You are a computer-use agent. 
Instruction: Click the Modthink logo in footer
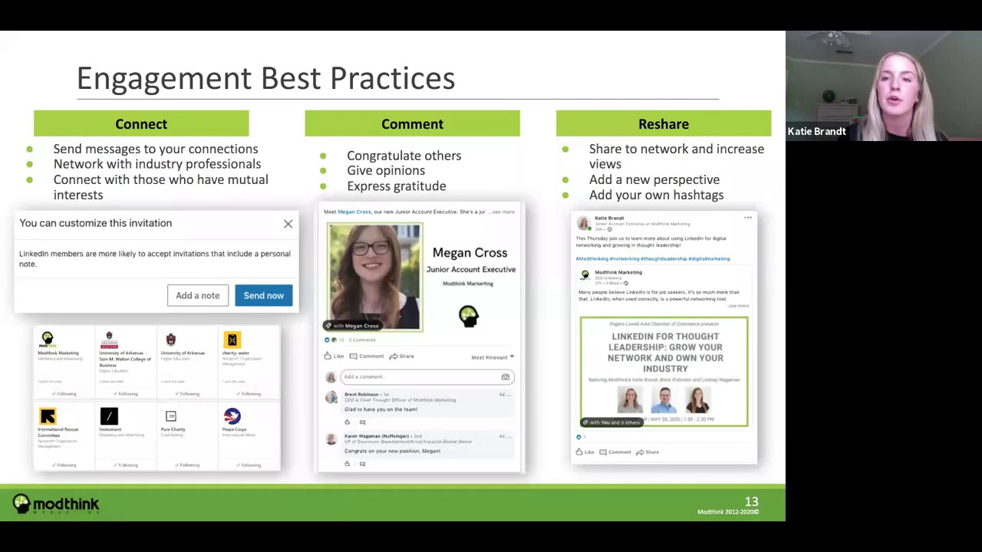point(55,504)
